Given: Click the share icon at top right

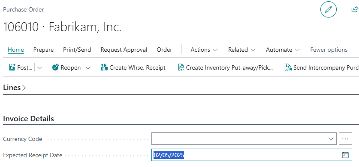Looking at the screenshot, I should pos(355,9).
